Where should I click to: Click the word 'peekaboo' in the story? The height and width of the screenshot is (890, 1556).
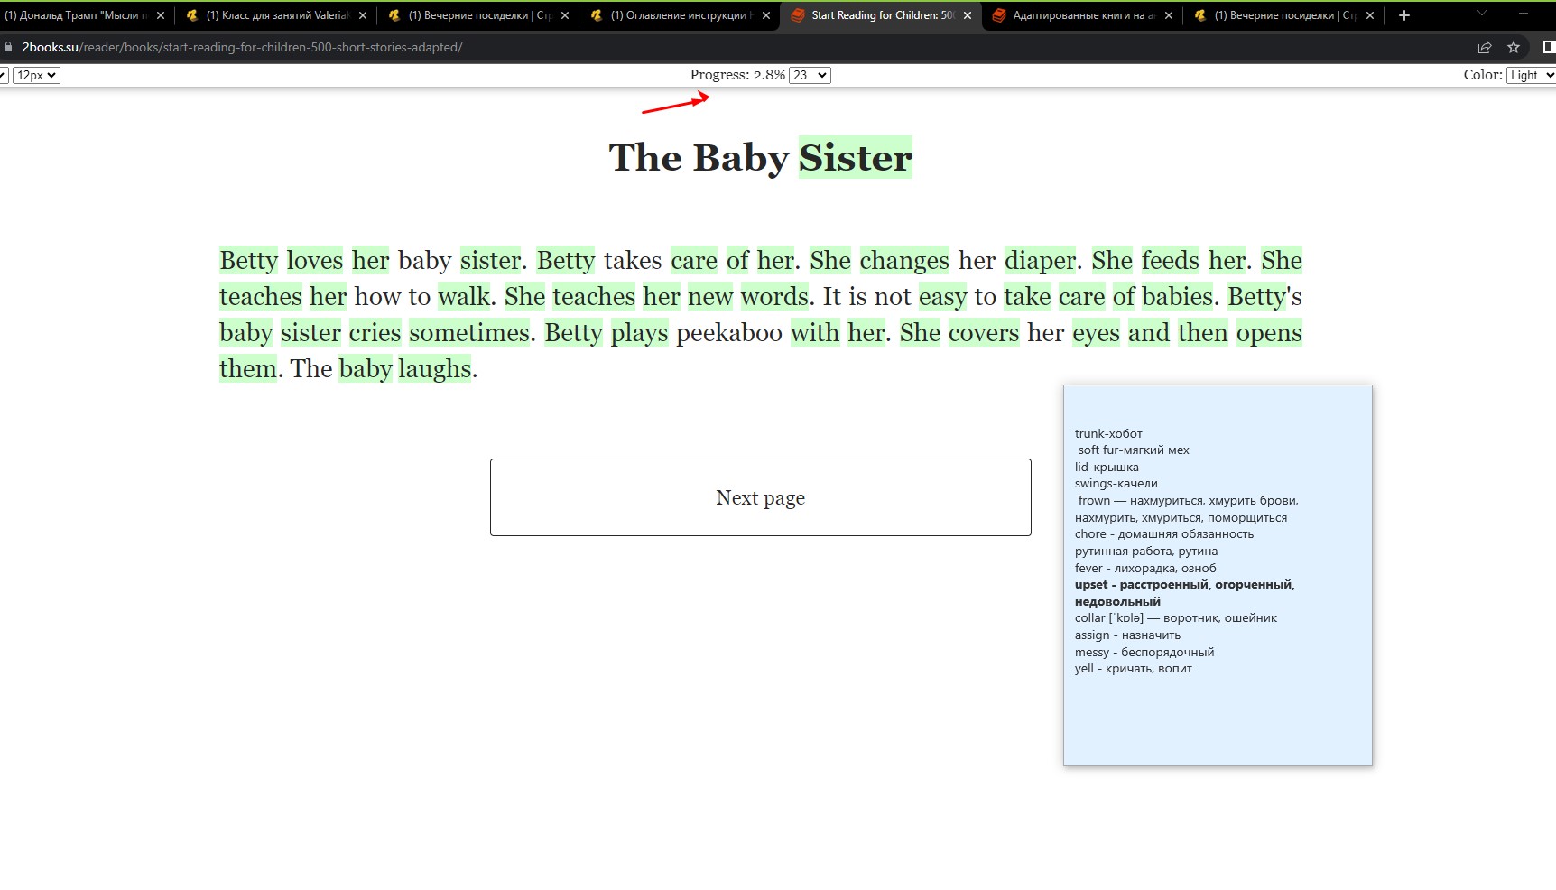tap(728, 333)
